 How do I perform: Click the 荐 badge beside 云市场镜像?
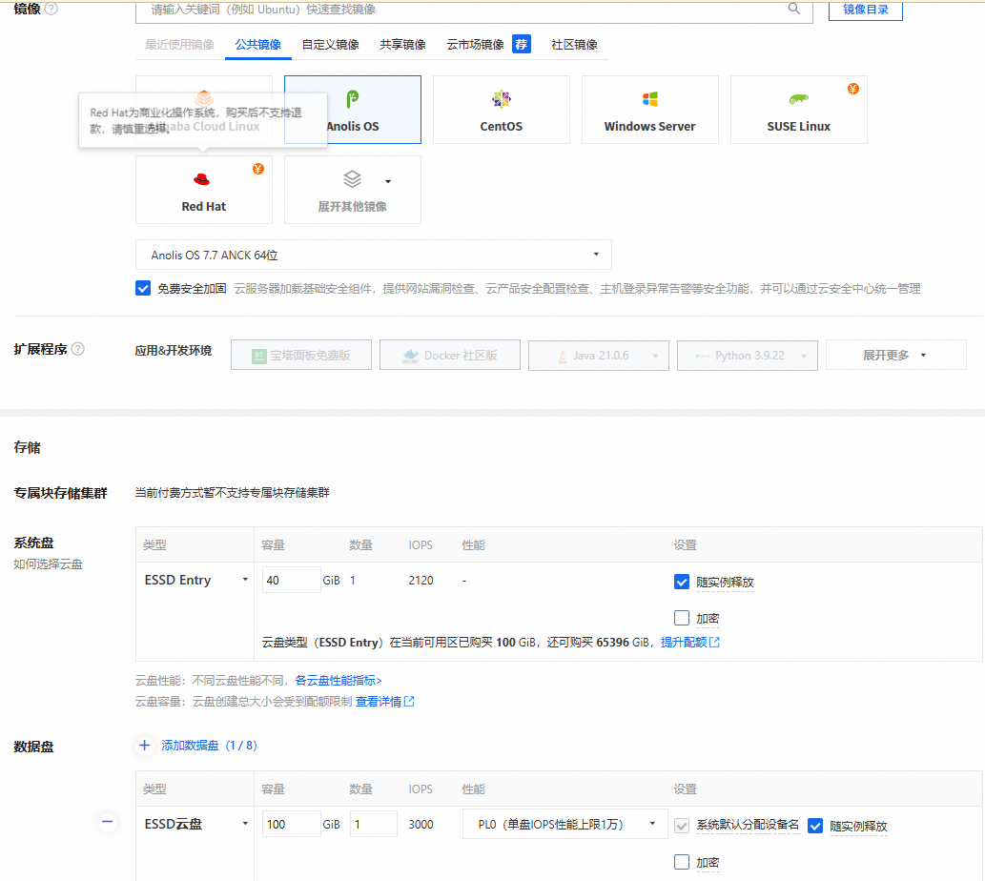pyautogui.click(x=522, y=44)
